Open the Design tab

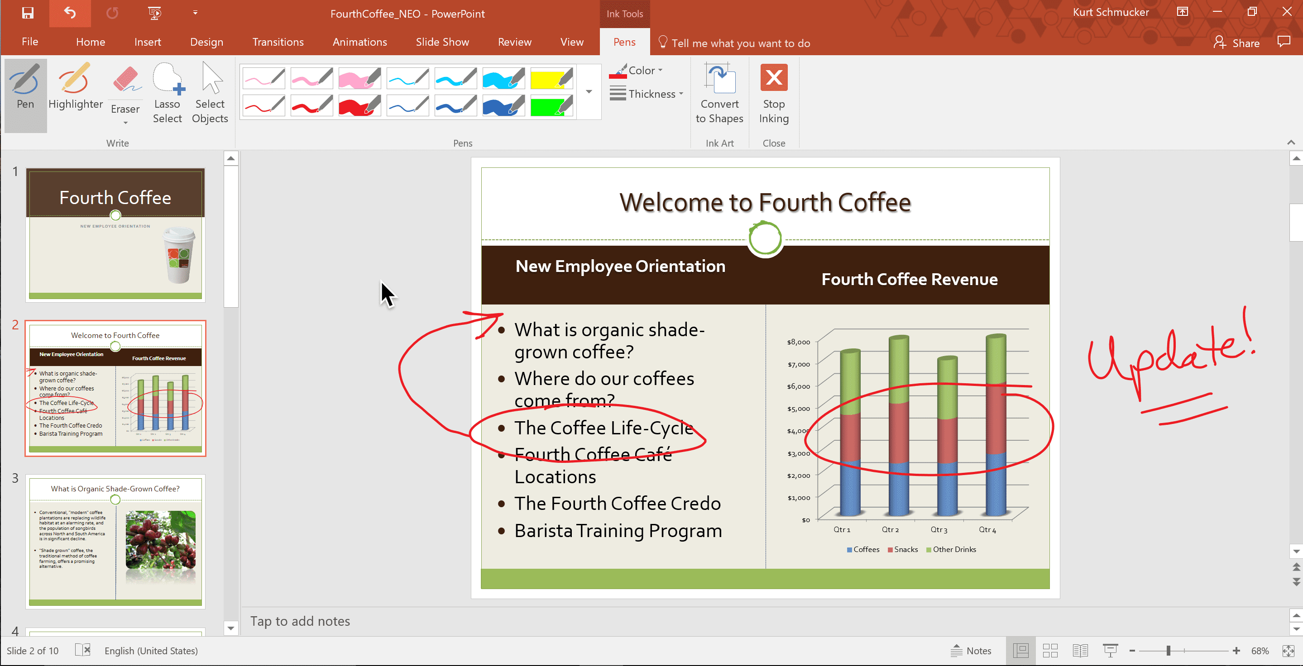click(206, 42)
